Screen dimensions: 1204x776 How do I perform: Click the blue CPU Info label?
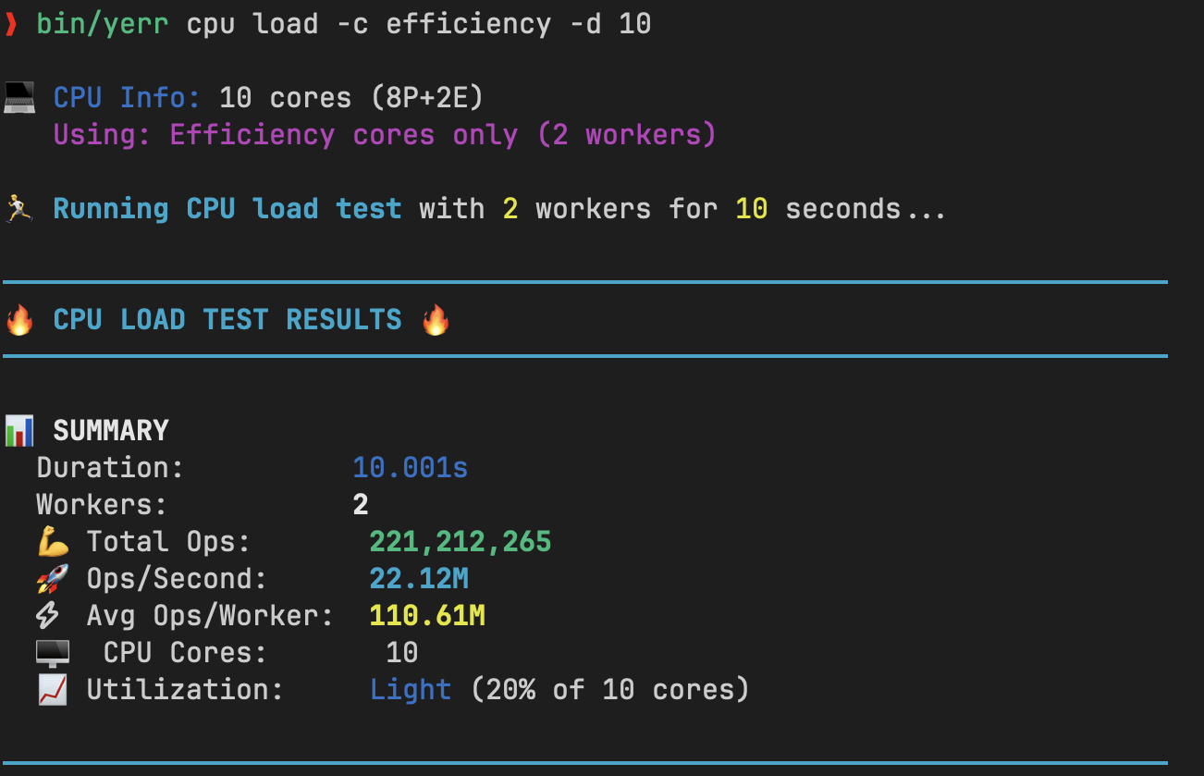coord(127,97)
